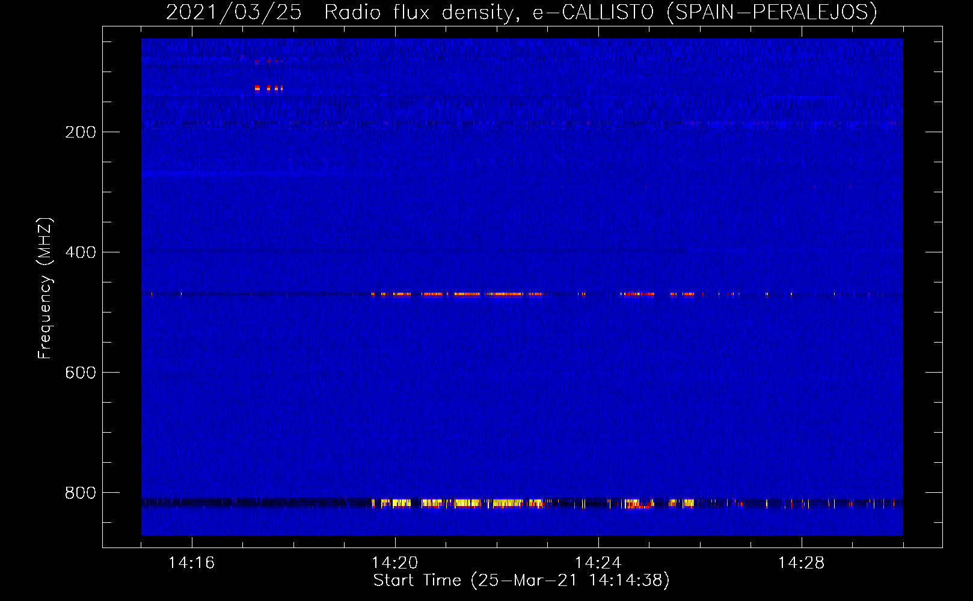Click the bright red burst near 130 MHz
Image resolution: width=973 pixels, height=601 pixels.
pyautogui.click(x=268, y=88)
